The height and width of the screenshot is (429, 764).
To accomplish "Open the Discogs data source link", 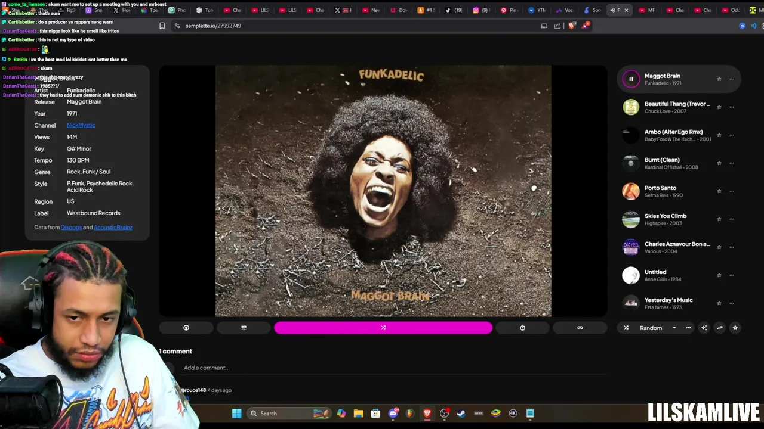I will click(71, 227).
